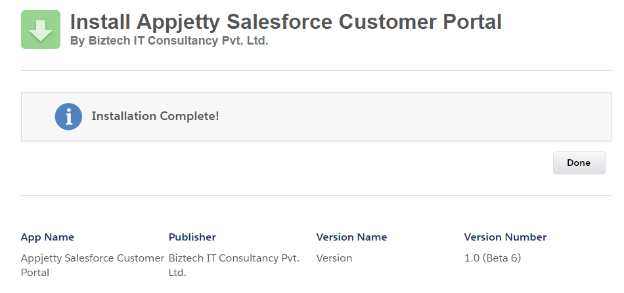Click the "Publisher" column header

click(x=192, y=237)
